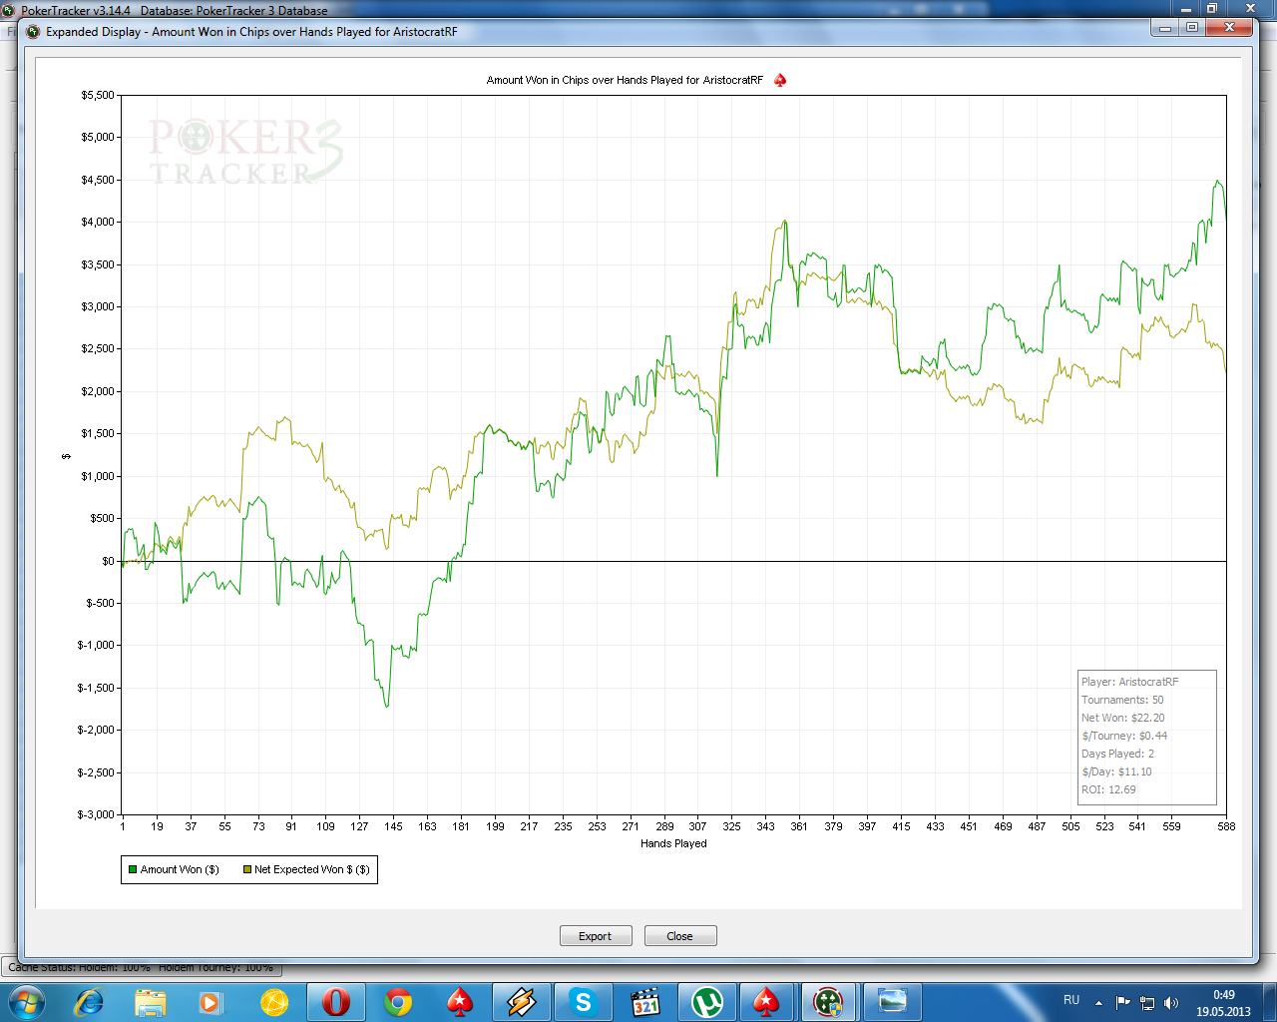The width and height of the screenshot is (1277, 1022).
Task: Open the picture viewer taskbar button
Action: pyautogui.click(x=892, y=1002)
